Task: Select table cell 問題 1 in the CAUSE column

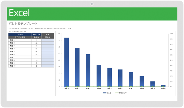Action: (x=20, y=40)
